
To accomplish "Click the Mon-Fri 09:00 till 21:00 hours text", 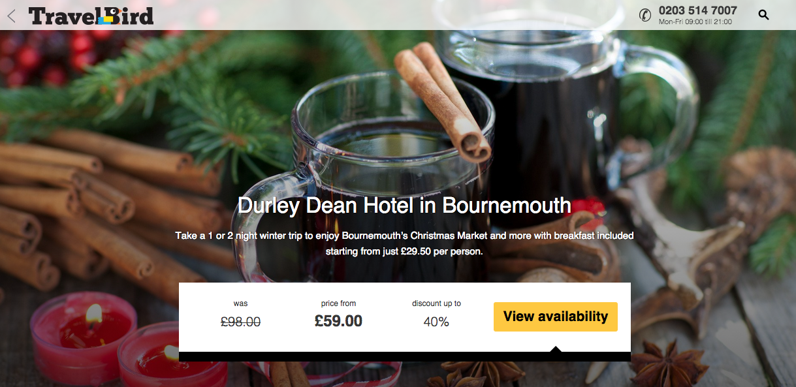I will pos(695,22).
